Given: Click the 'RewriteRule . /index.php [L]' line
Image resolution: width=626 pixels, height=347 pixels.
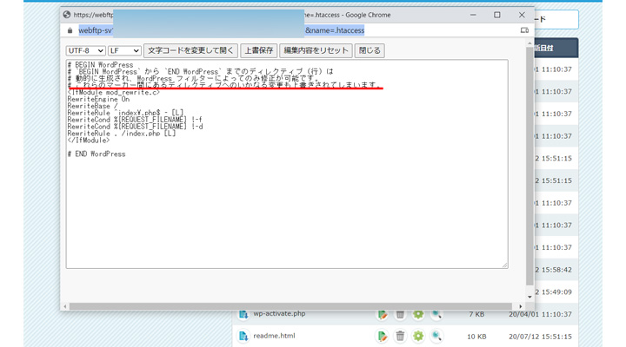Looking at the screenshot, I should pos(122,134).
